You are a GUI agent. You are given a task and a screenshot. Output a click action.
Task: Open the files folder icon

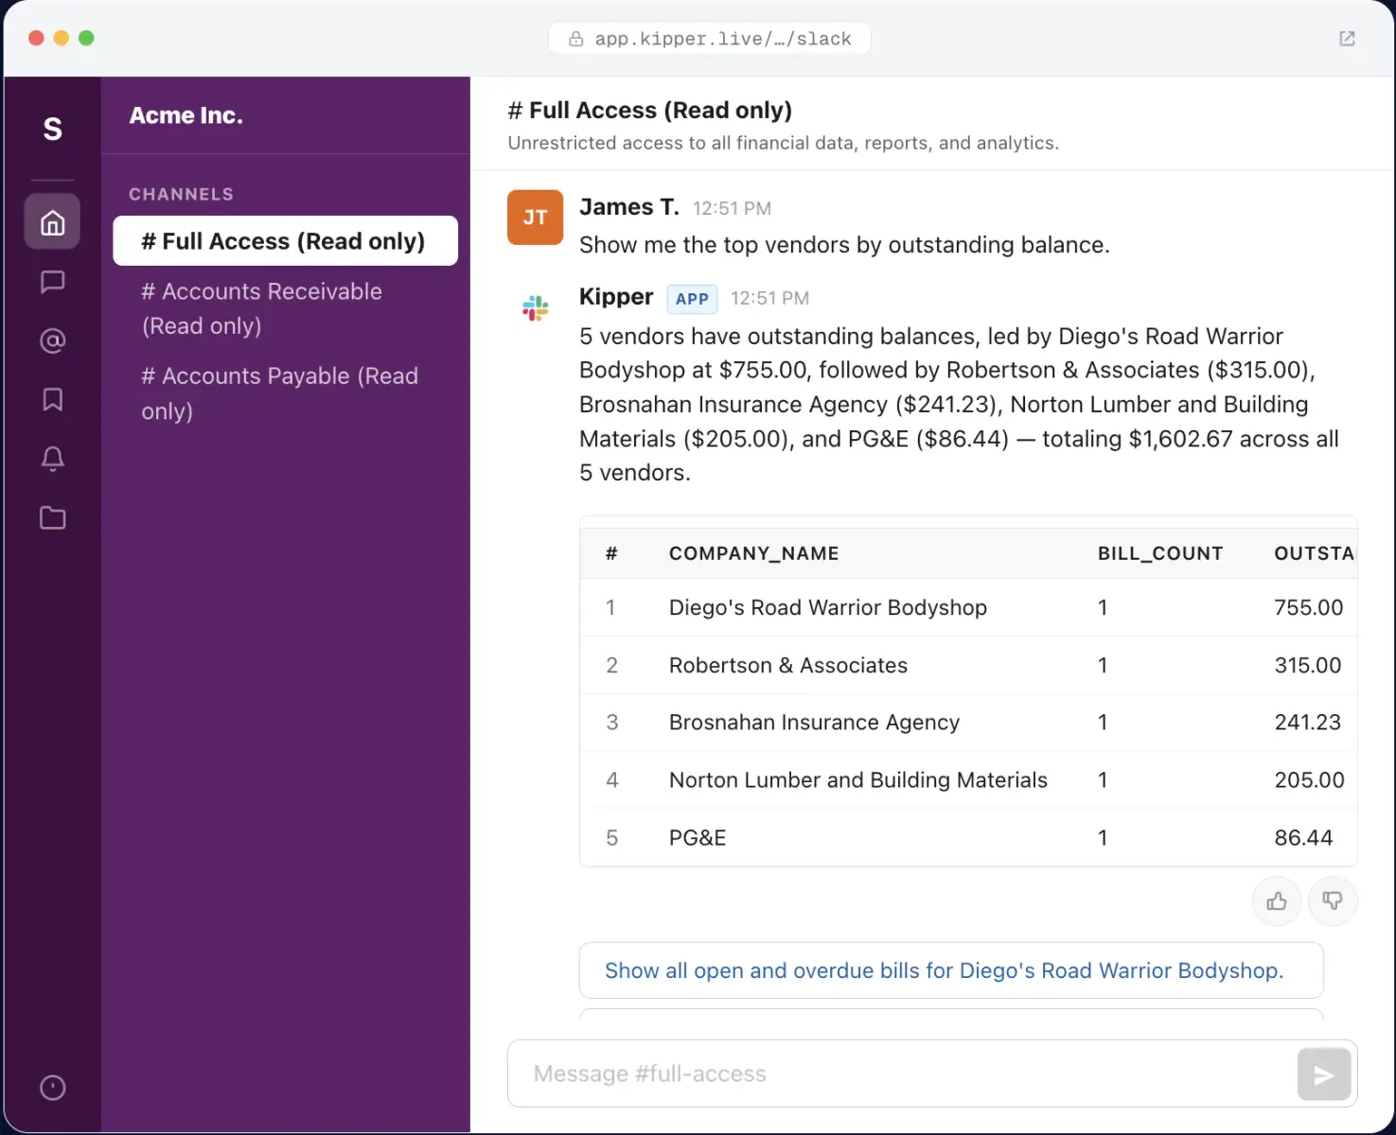pyautogui.click(x=53, y=517)
